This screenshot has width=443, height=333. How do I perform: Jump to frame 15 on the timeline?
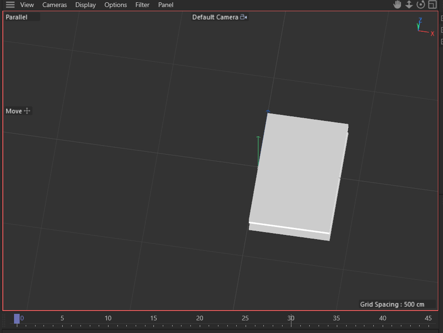[153, 318]
